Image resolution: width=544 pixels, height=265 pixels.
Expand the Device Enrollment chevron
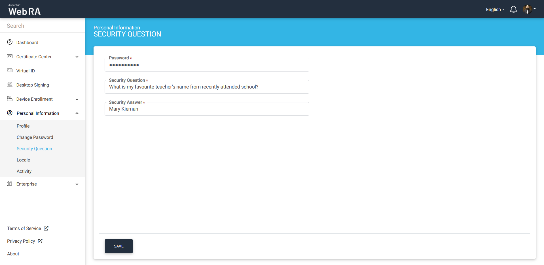click(x=77, y=99)
